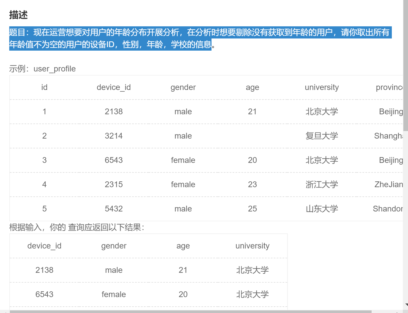Click the device_id cell 5432
This screenshot has width=408, height=313.
pyautogui.click(x=114, y=209)
